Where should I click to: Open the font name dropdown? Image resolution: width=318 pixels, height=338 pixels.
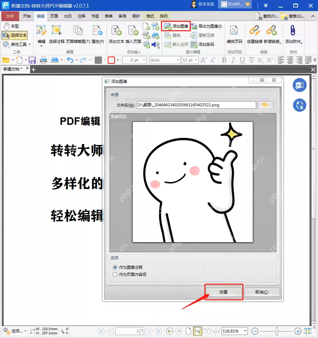point(177,60)
